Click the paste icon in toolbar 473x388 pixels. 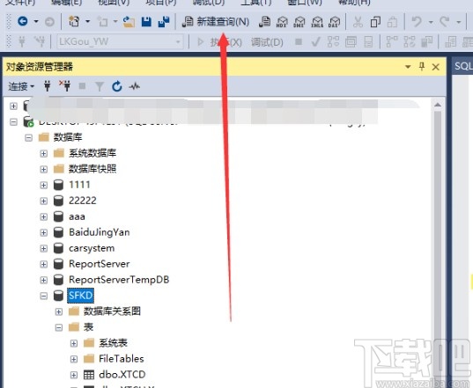392,22
